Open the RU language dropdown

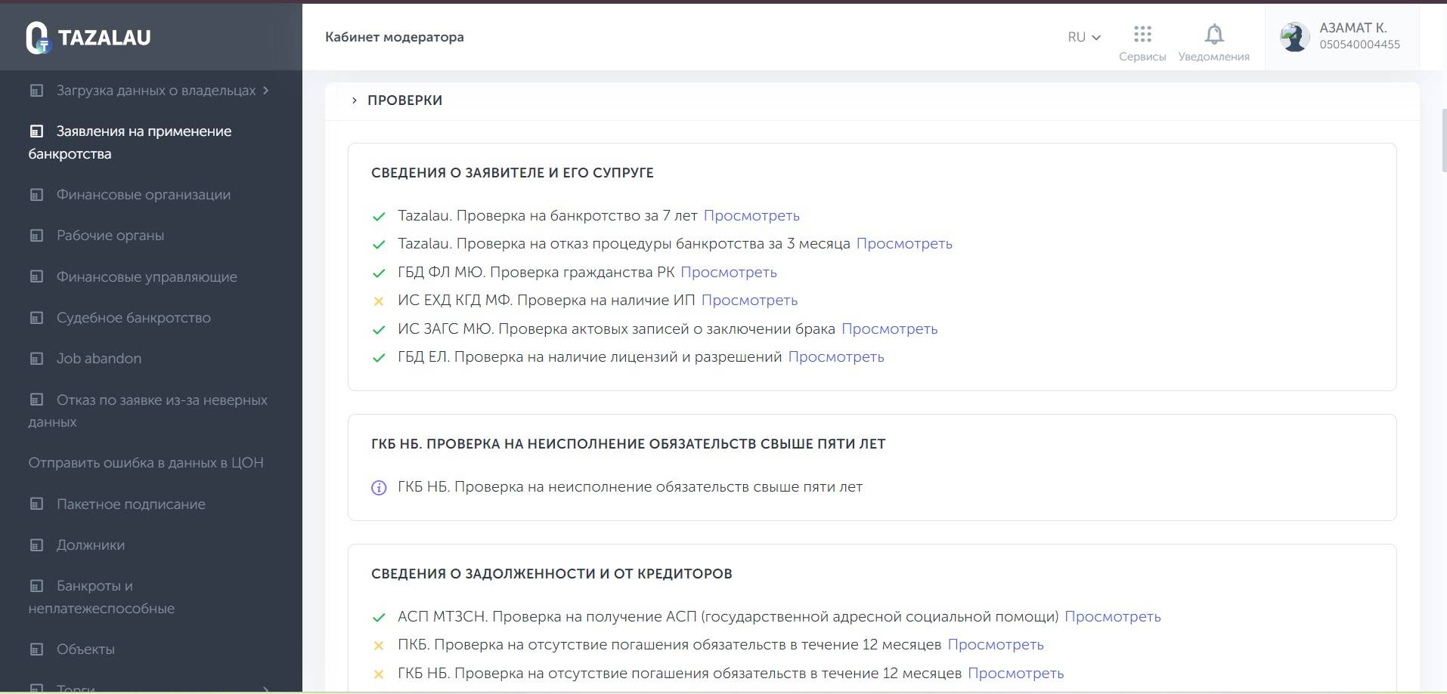1083,37
